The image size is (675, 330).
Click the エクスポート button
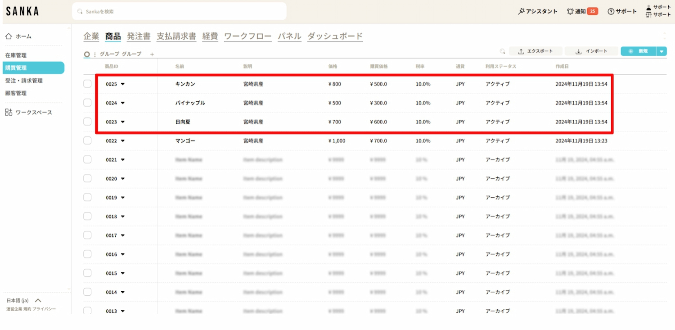pyautogui.click(x=535, y=51)
